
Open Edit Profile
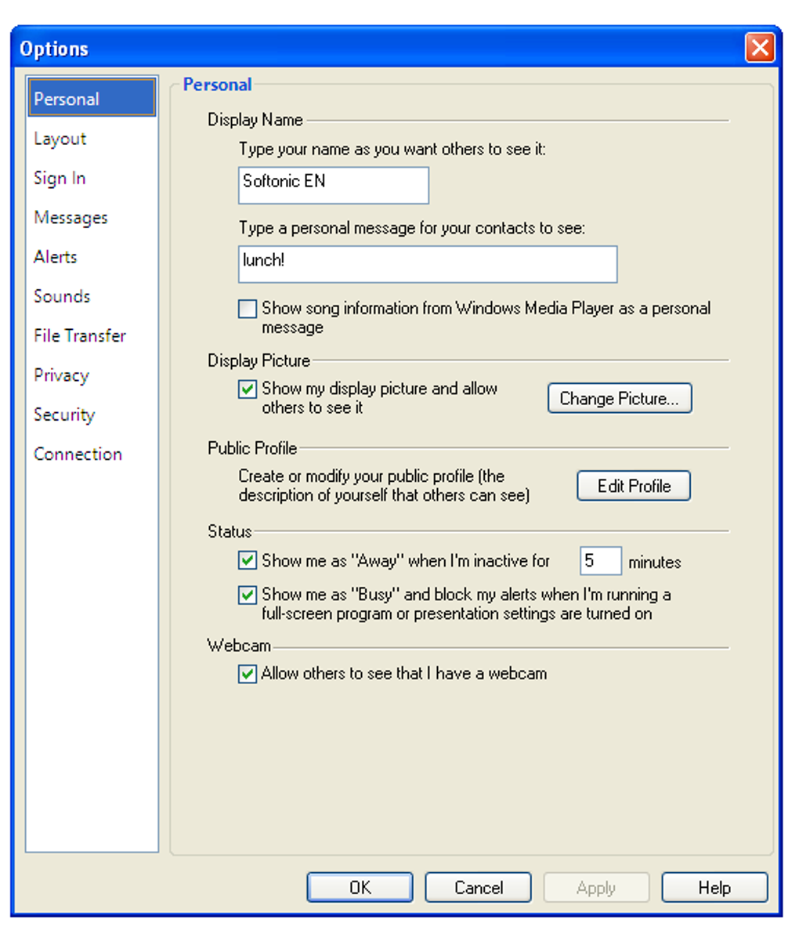click(634, 486)
